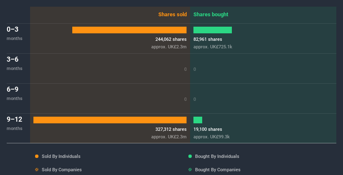Viewport: 343px width, 175px height.
Task: Click approx. UK£2.3m under 327,312 shares
Action: [169, 137]
